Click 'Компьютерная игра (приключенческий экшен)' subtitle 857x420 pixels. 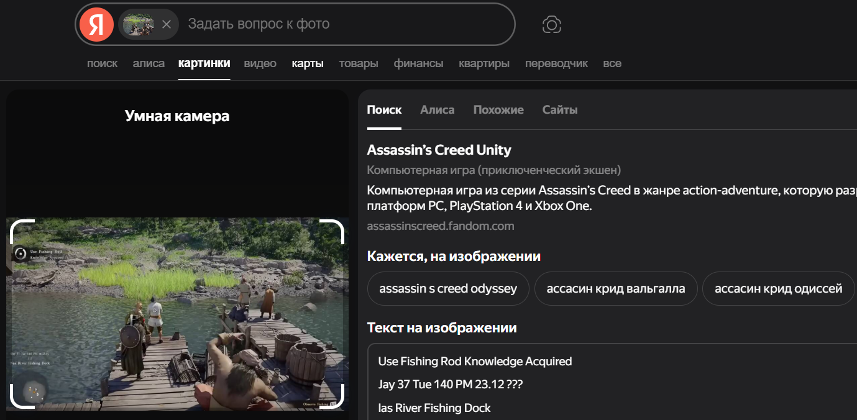coord(494,170)
